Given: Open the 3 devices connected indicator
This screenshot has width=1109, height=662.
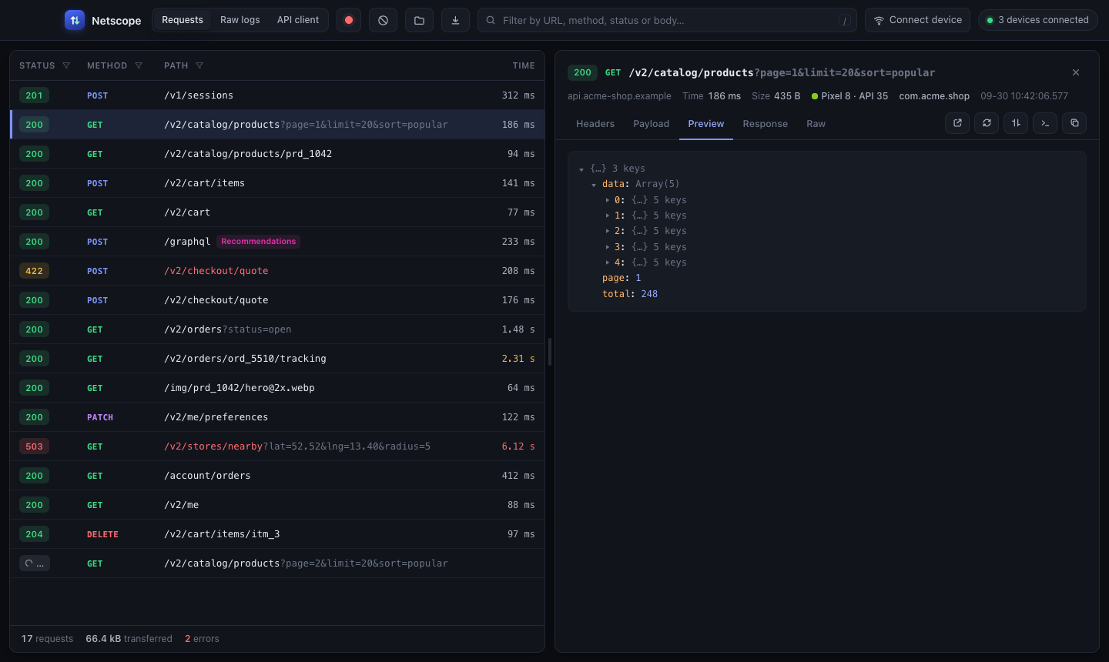Looking at the screenshot, I should pyautogui.click(x=1038, y=20).
